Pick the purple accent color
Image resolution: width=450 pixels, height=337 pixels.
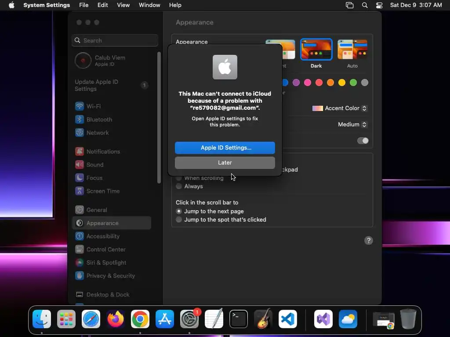click(x=296, y=83)
